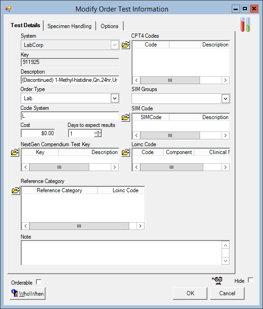Click SIM Code scrollbar left arrow
The height and width of the screenshot is (309, 263).
136,135
